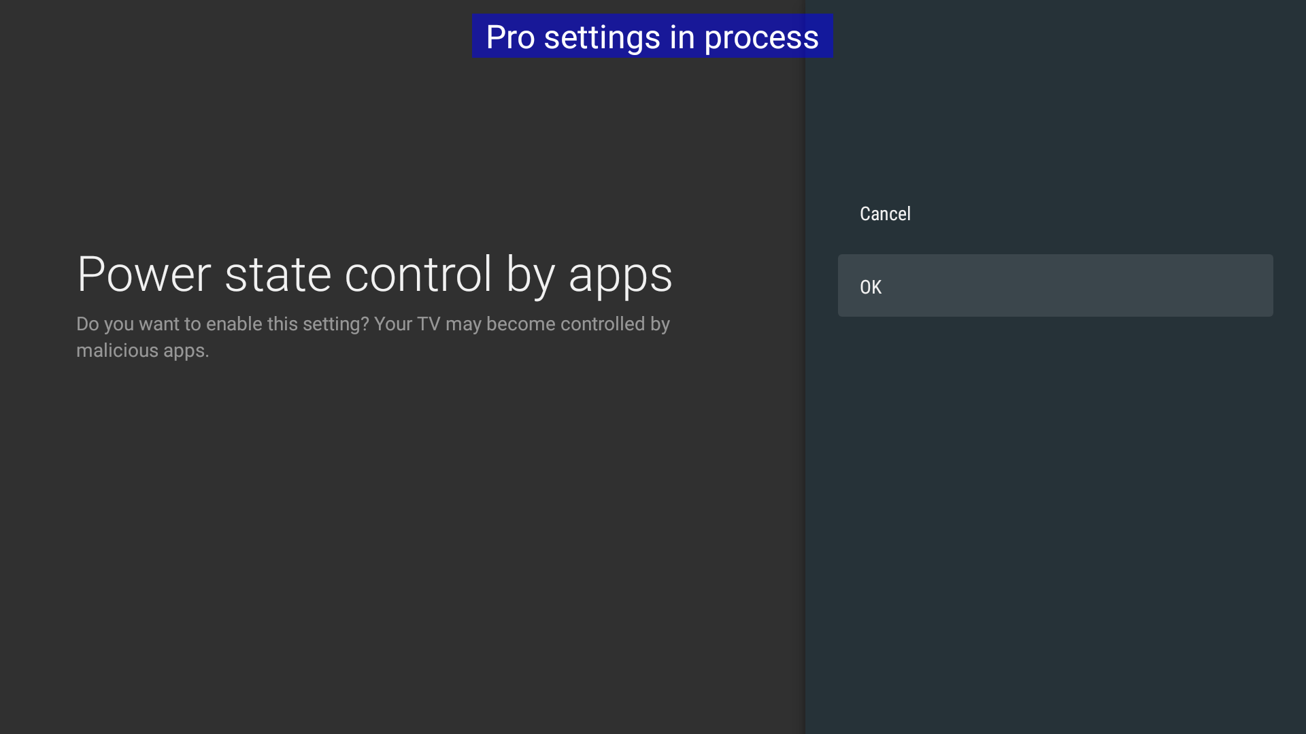
Task: Click the word 'state' in the main heading
Action: (x=278, y=274)
